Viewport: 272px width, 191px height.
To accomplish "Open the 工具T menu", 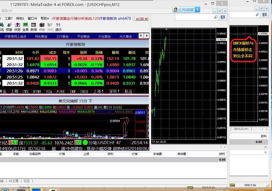I will pos(8,19).
